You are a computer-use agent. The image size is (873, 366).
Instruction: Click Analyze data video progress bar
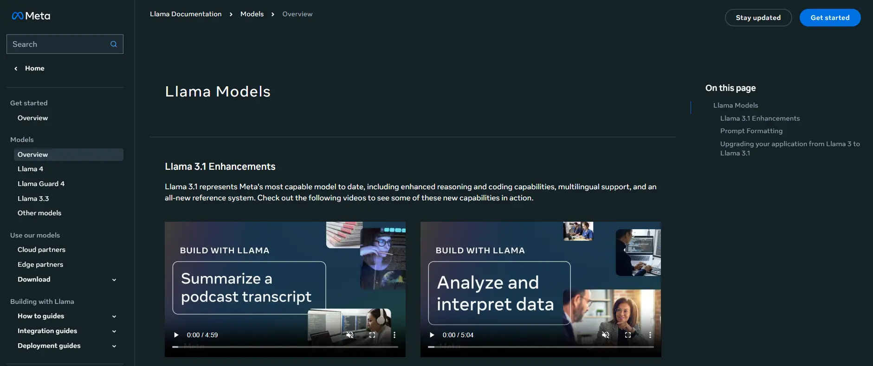click(541, 347)
